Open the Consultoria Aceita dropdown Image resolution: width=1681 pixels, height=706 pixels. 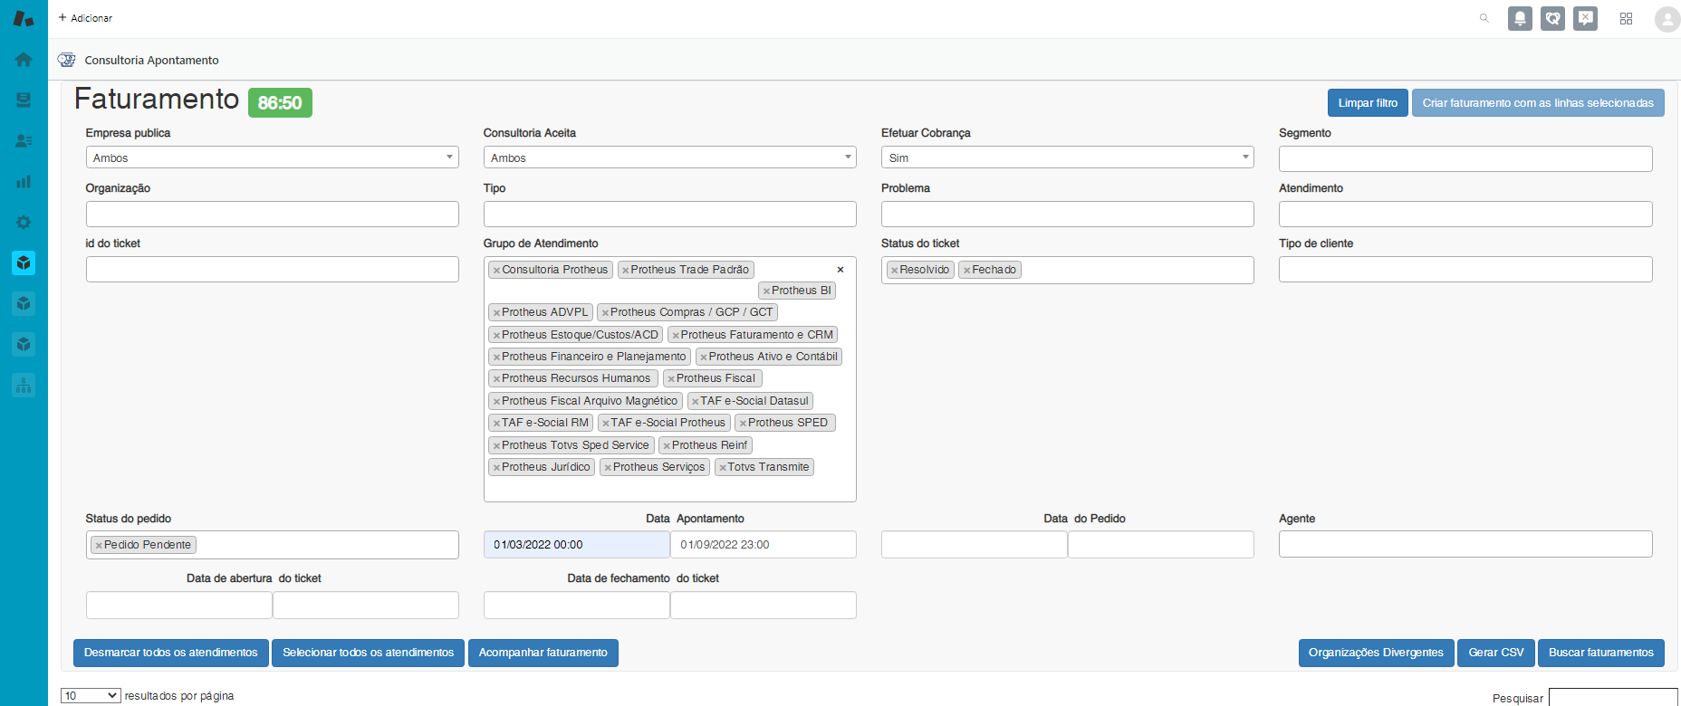coord(669,157)
